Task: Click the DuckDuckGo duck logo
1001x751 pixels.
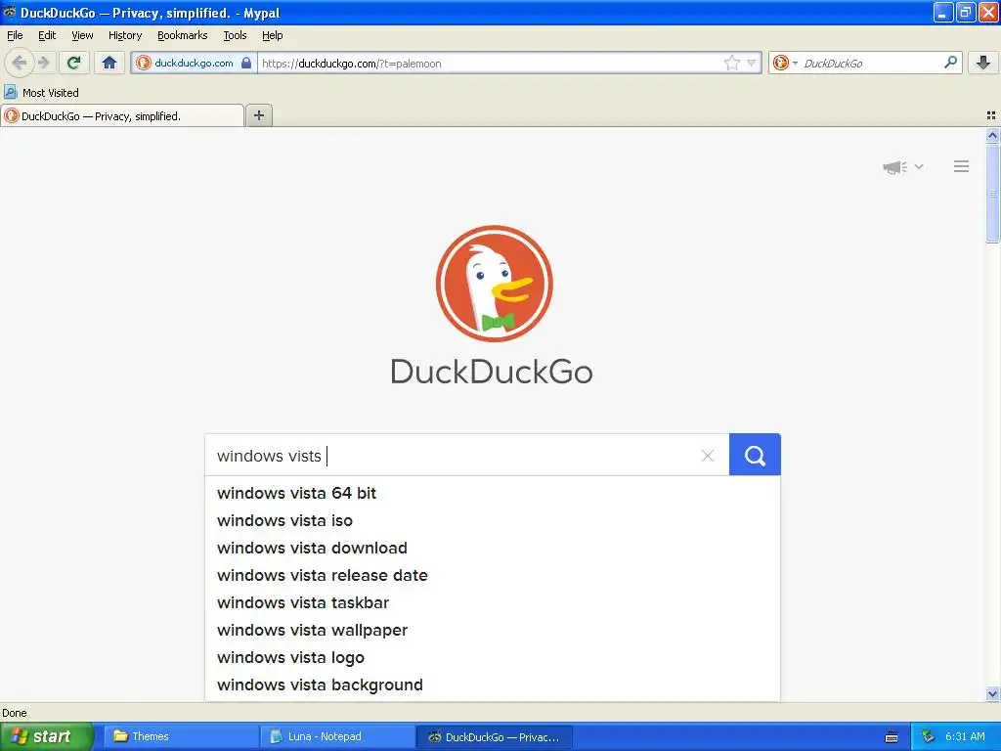Action: 494,284
